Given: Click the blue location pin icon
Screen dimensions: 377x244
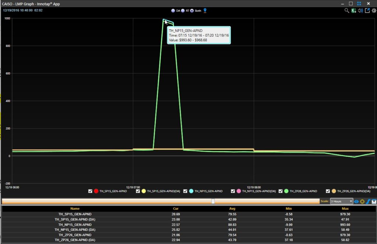Looking at the screenshot, I should 205,11.
